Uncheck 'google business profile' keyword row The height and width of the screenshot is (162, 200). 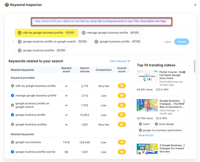[x=12, y=115]
